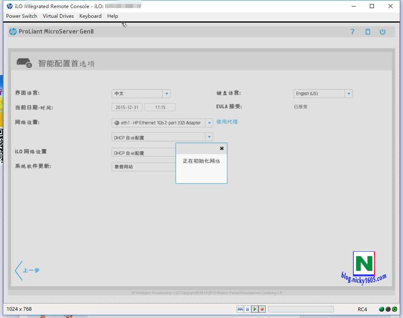Open the iLO network DHCP 自动配置 dropdown
The height and width of the screenshot is (318, 403).
pos(144,153)
